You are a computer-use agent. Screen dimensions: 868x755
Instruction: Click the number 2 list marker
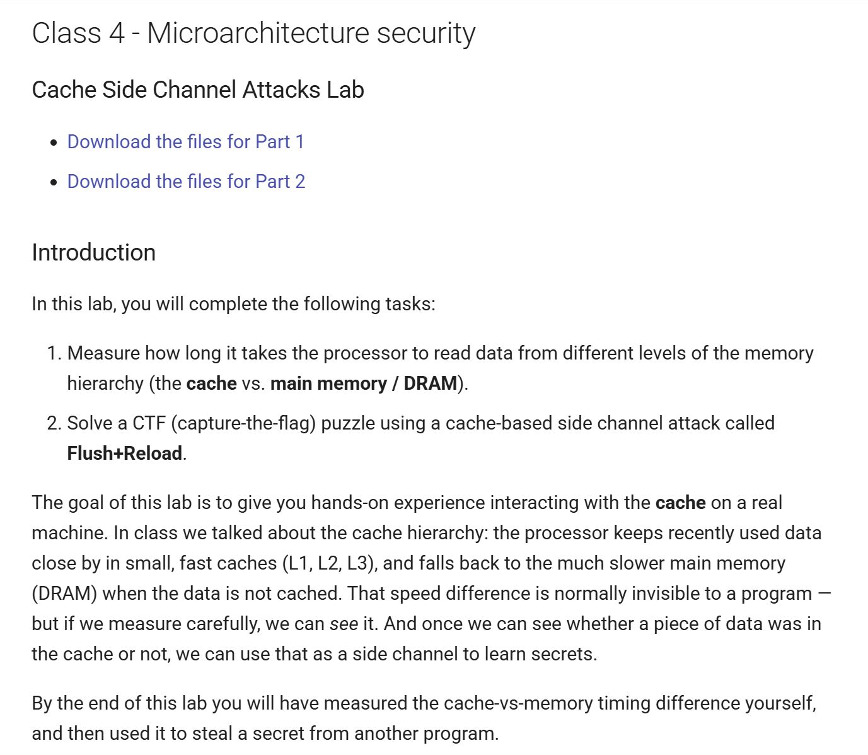click(54, 423)
